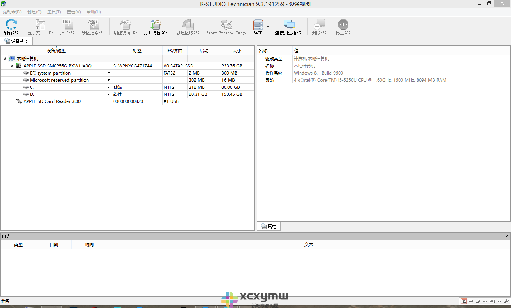Open the Drive (驱动器) menu
Image resolution: width=511 pixels, height=308 pixels.
coord(12,12)
